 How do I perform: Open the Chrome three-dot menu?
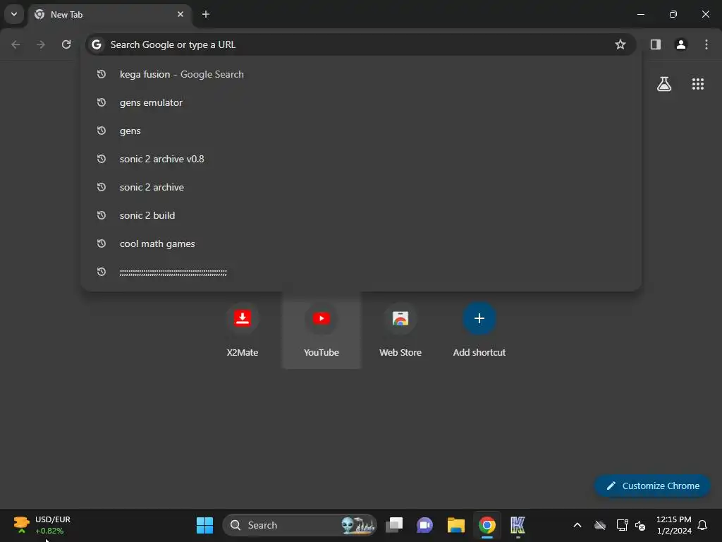coord(706,44)
